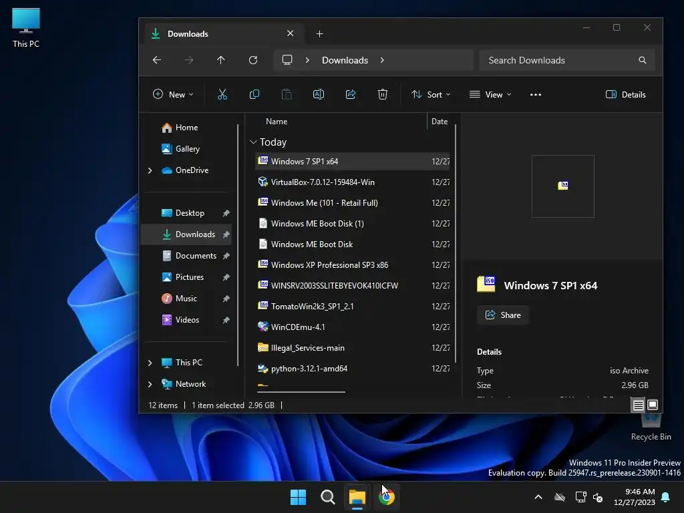Add a new tab
The image size is (684, 513).
point(319,34)
